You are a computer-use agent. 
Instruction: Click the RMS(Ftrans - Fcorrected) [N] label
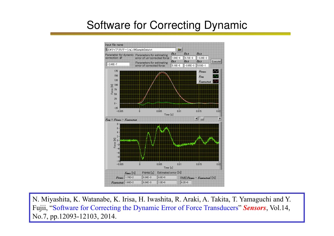(x=198, y=177)
